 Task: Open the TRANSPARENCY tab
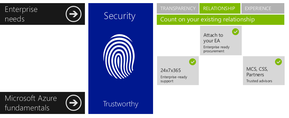coord(178,8)
